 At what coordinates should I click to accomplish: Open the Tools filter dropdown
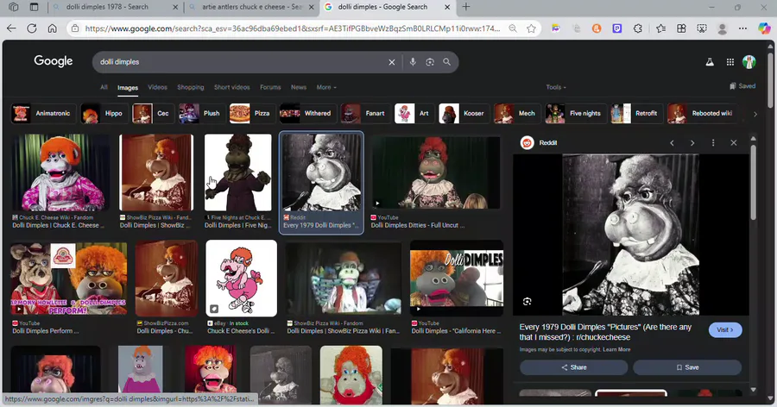click(x=555, y=87)
